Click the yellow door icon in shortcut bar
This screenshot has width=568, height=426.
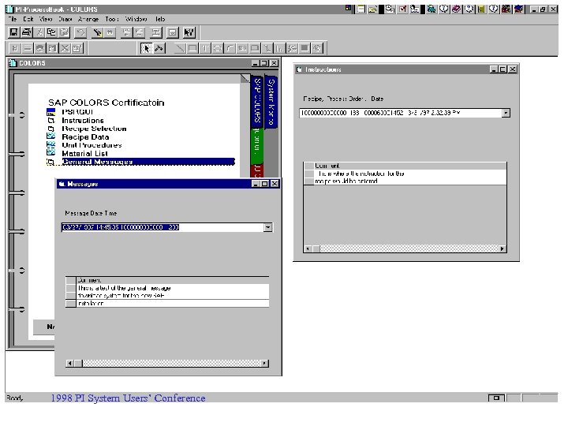pos(481,9)
